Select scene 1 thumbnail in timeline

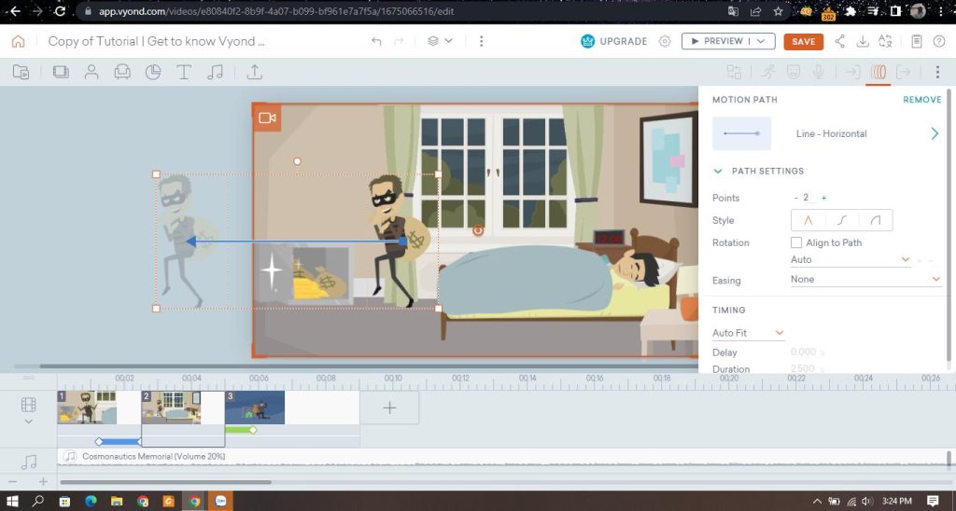[87, 407]
